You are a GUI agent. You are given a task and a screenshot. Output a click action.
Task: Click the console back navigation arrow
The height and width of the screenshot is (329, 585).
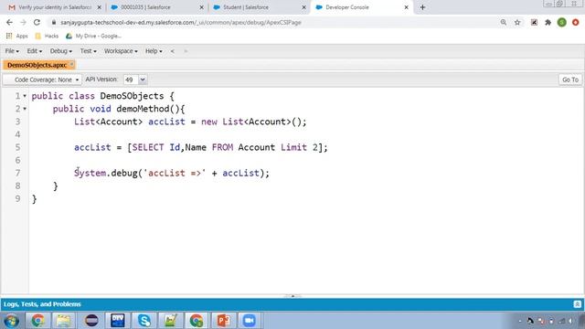173,51
